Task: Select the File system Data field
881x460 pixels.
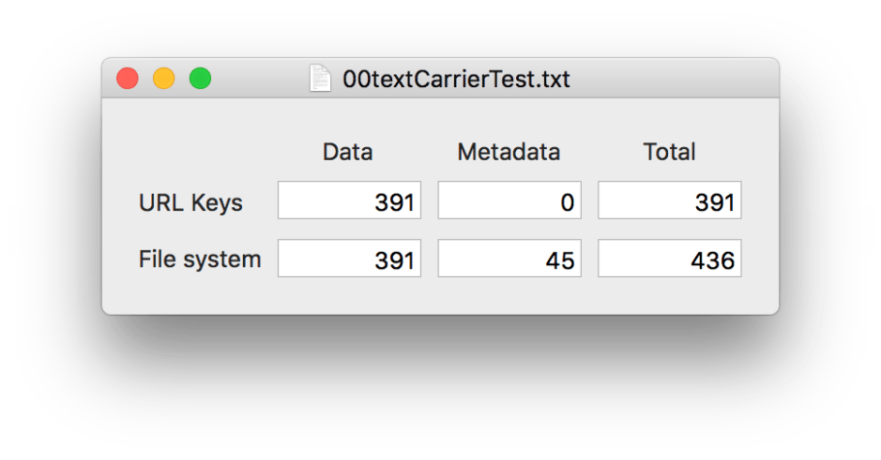Action: pyautogui.click(x=349, y=259)
